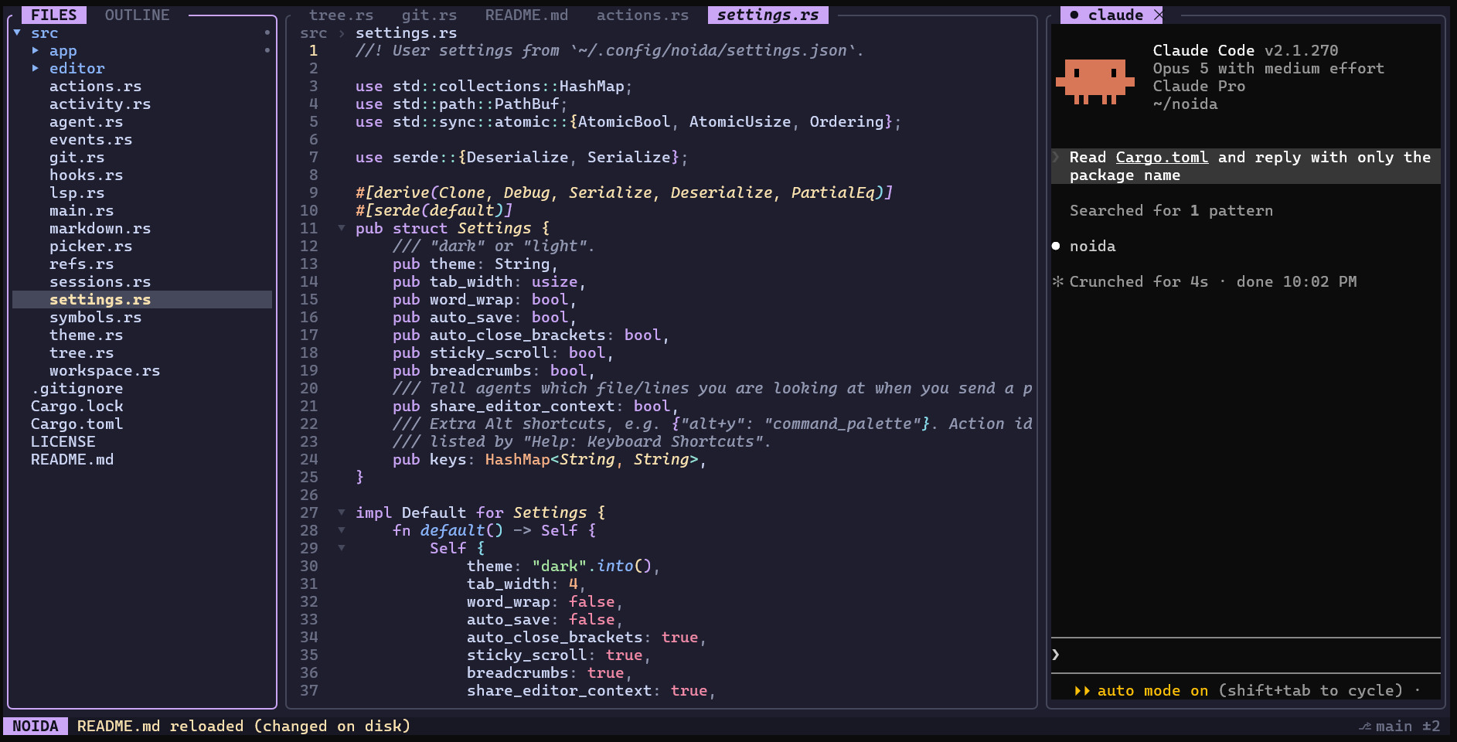This screenshot has height=742, width=1457.
Task: Select settings.rs in file tree
Action: (x=142, y=299)
